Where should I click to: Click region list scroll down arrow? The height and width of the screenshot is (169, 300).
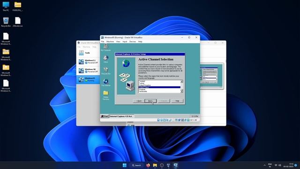coord(181,92)
